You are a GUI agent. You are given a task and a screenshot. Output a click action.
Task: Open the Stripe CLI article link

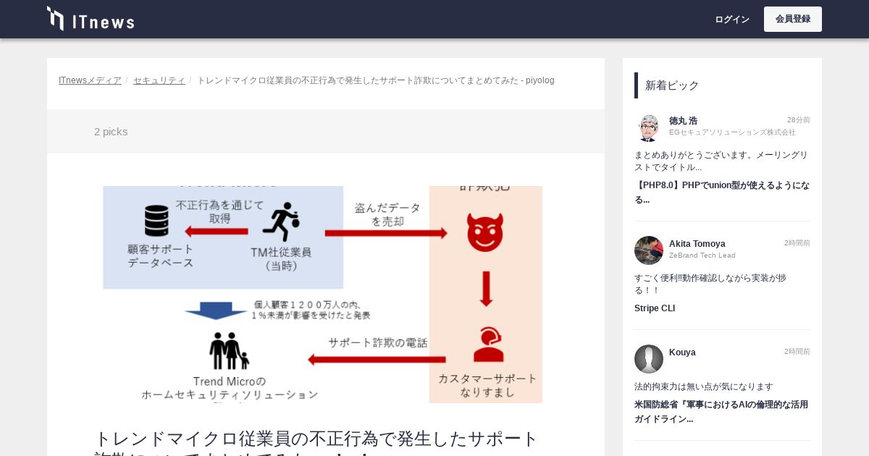point(655,308)
